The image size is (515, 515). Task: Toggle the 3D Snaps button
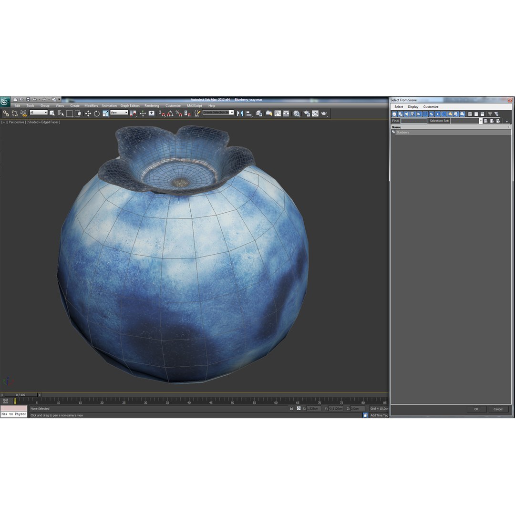pyautogui.click(x=162, y=113)
